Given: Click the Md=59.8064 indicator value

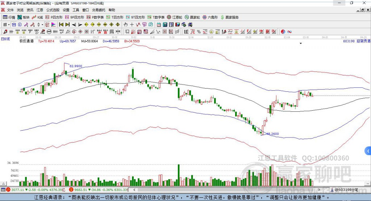Looking at the screenshot, I should click(89, 41).
